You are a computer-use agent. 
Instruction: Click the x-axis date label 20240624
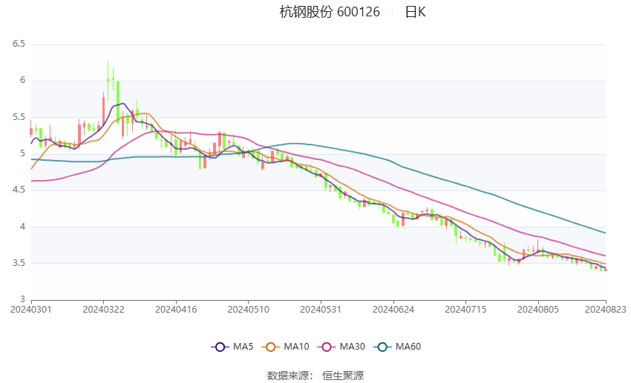point(393,310)
